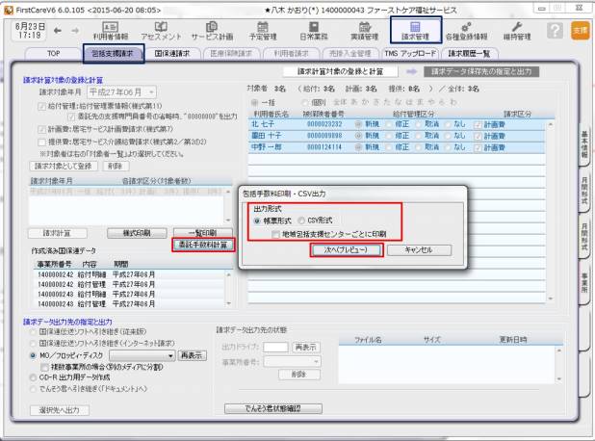Switch to the 国保連請求 tab
The width and height of the screenshot is (595, 441).
[173, 54]
